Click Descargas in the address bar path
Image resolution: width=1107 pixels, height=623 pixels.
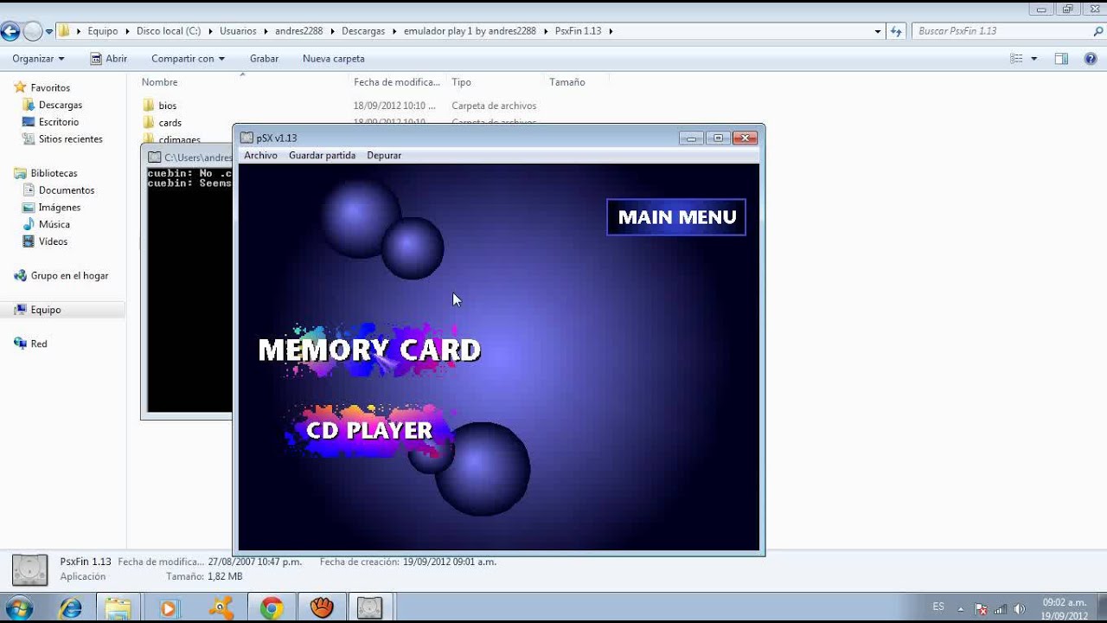(x=363, y=31)
